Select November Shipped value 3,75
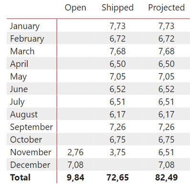This screenshot has height=191, width=190. (117, 152)
